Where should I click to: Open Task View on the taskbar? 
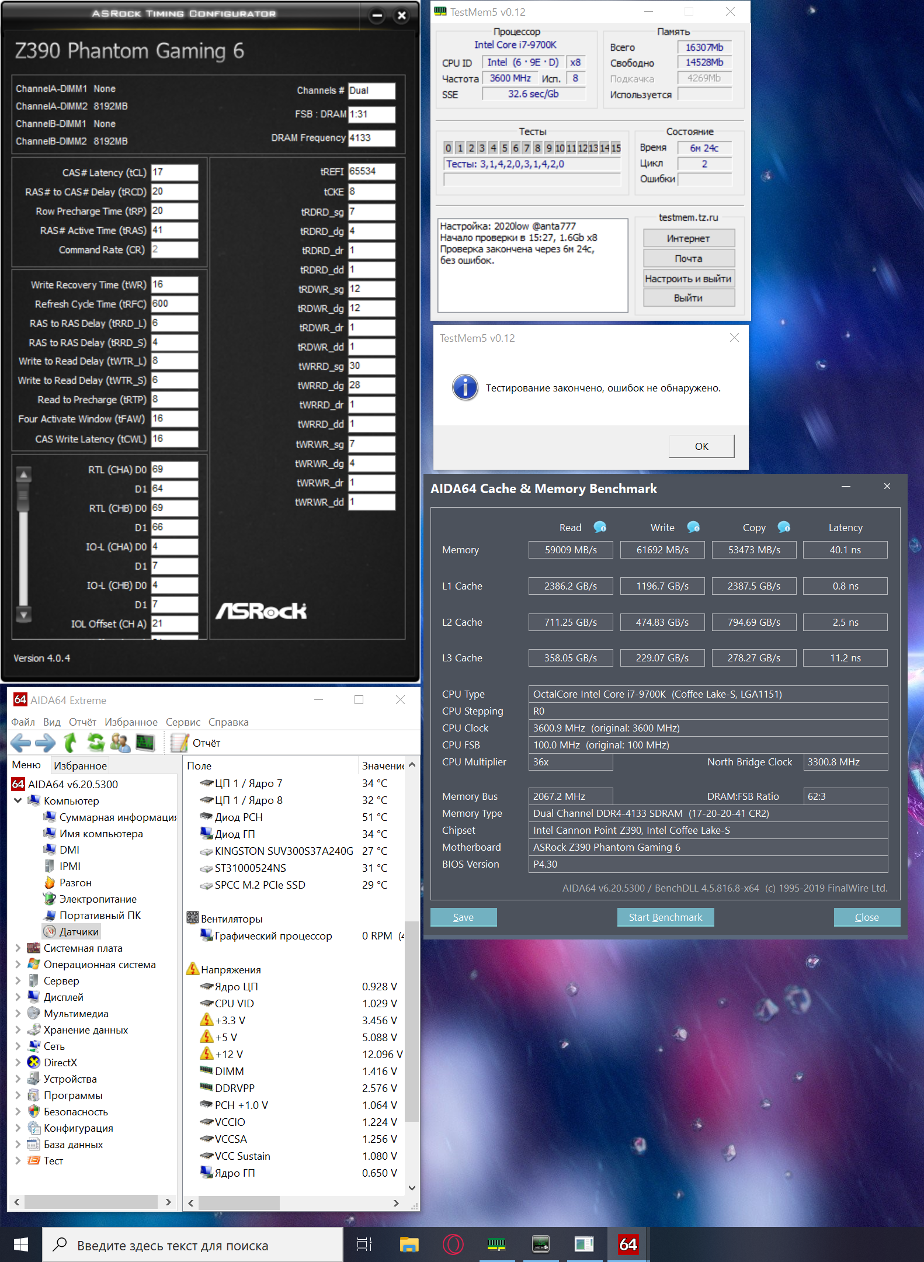click(364, 1244)
